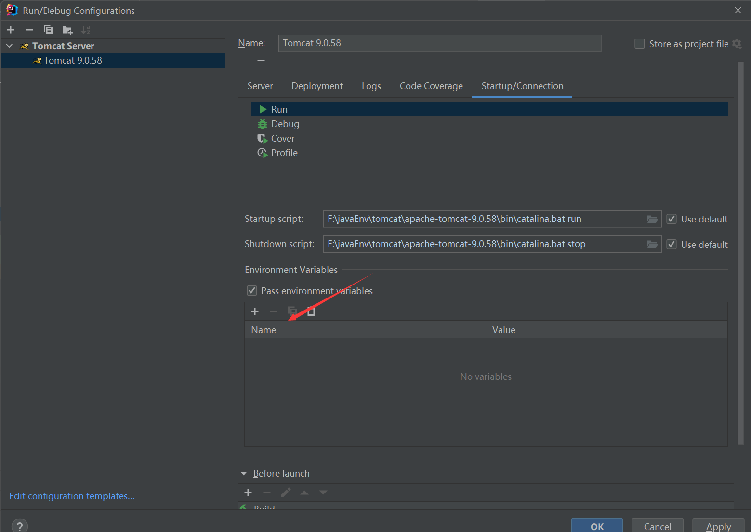Switch to the Server tab
Screen dimensions: 751x532
[x=260, y=86]
